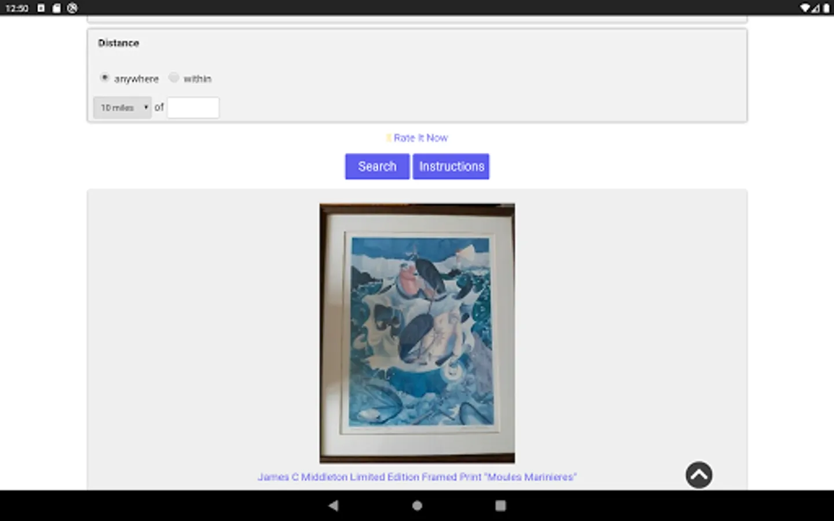Image resolution: width=834 pixels, height=521 pixels.
Task: Tap the Wi-Fi signal status icon
Action: tap(805, 8)
